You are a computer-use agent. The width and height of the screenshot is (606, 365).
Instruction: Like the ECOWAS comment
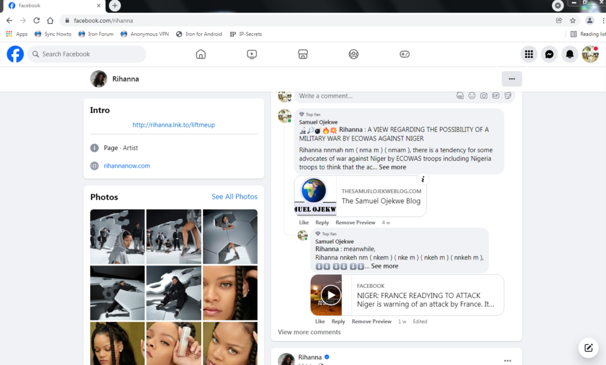[x=304, y=223]
